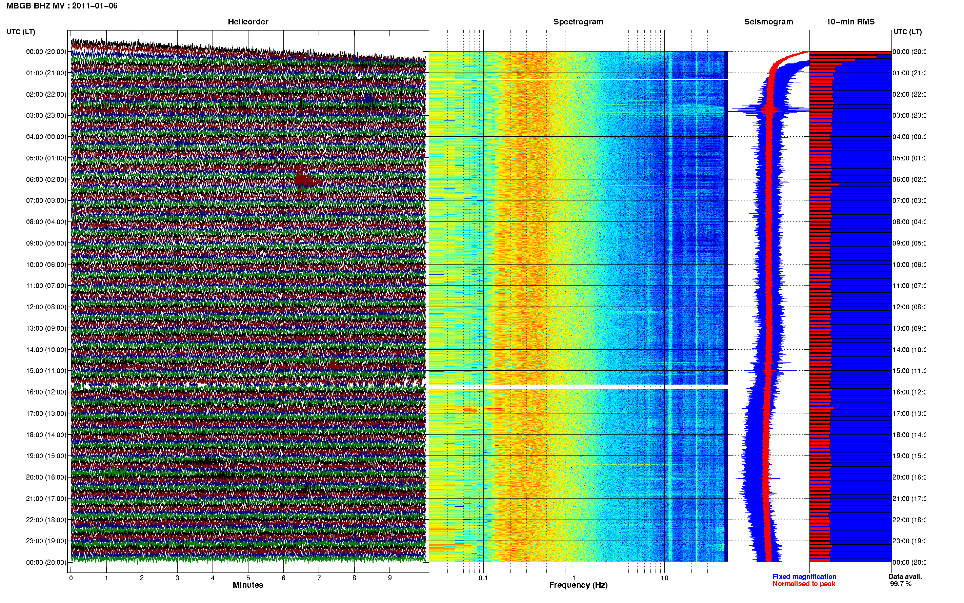Click left time label 21:00 (17:00)

pyautogui.click(x=46, y=499)
